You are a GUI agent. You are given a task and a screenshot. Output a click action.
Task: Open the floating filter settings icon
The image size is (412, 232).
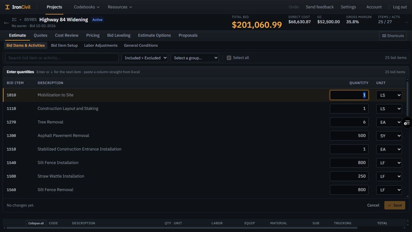coord(407,122)
